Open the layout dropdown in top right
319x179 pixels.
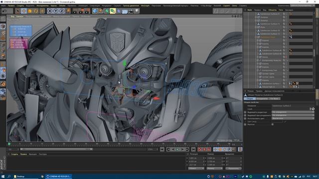tap(303, 5)
